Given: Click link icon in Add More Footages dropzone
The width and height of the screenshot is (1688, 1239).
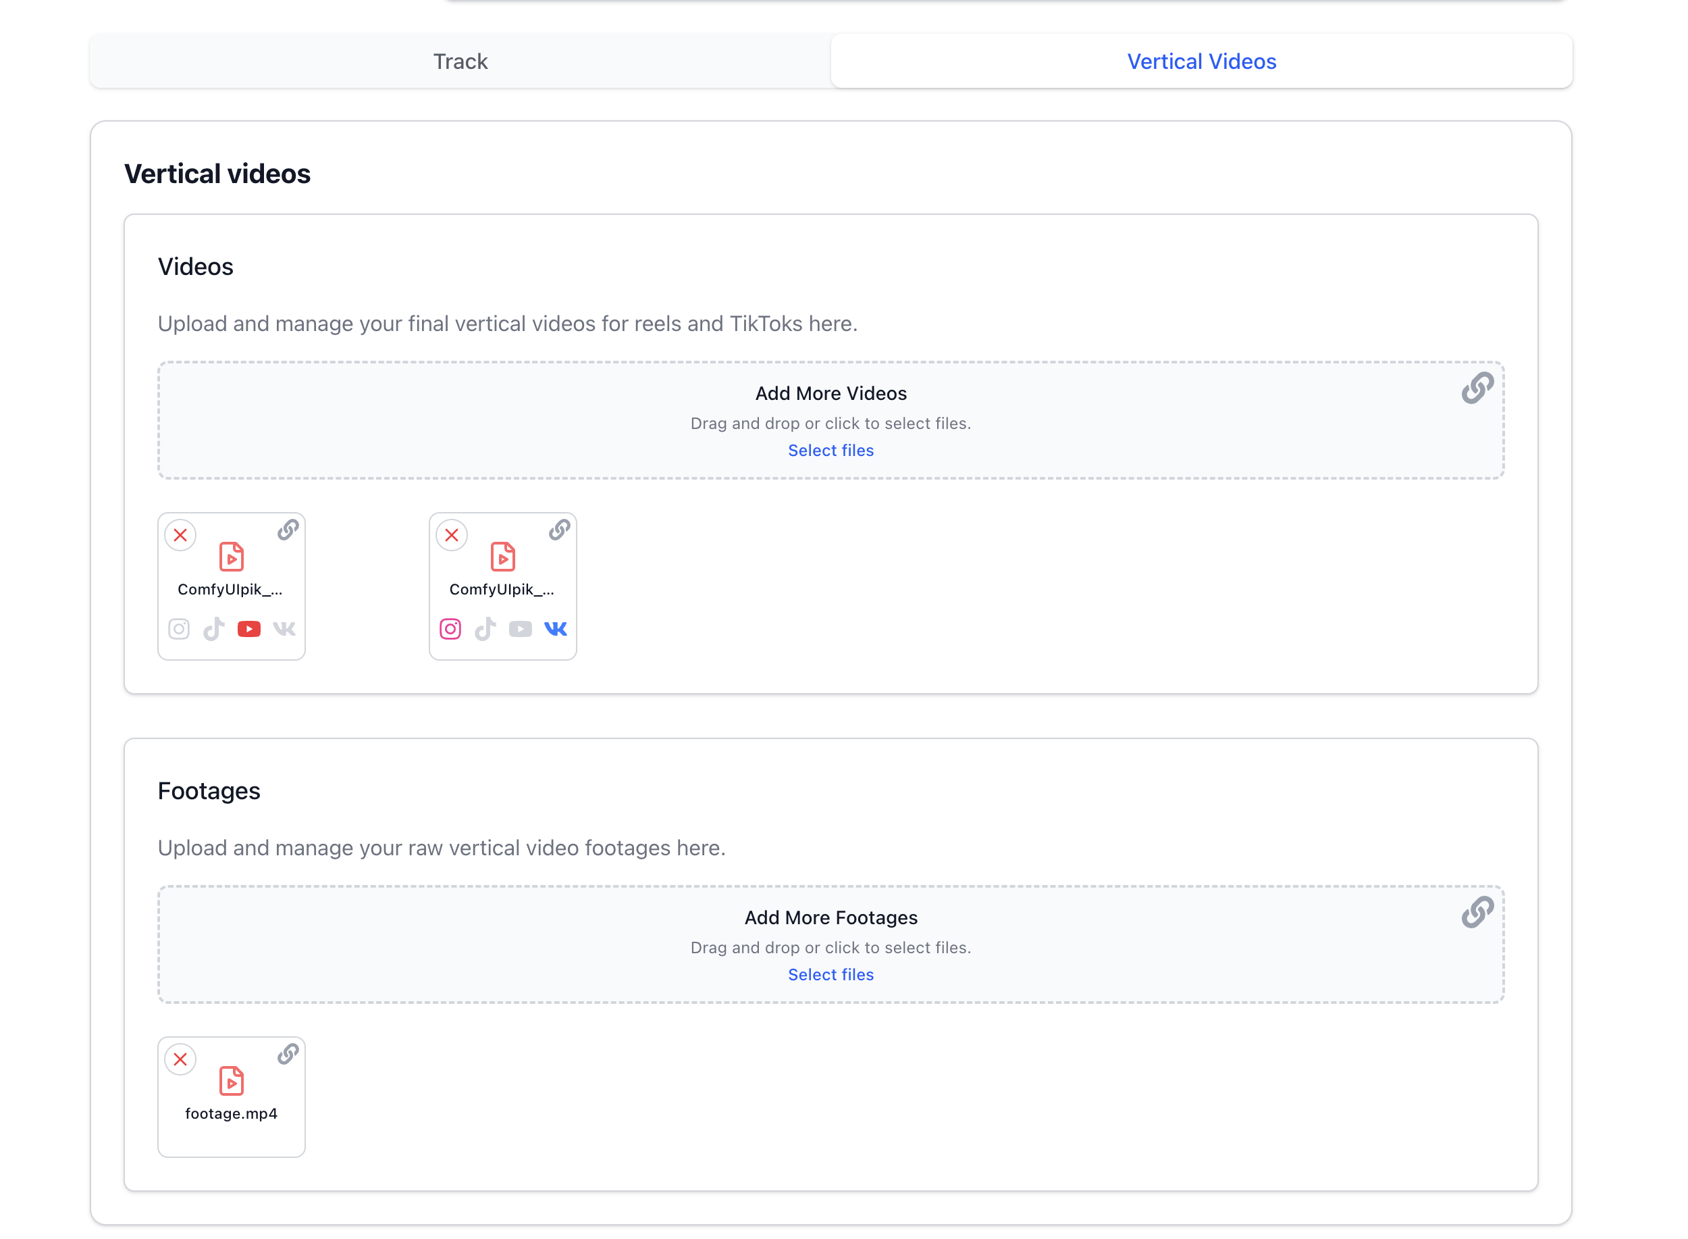Looking at the screenshot, I should pos(1477,912).
